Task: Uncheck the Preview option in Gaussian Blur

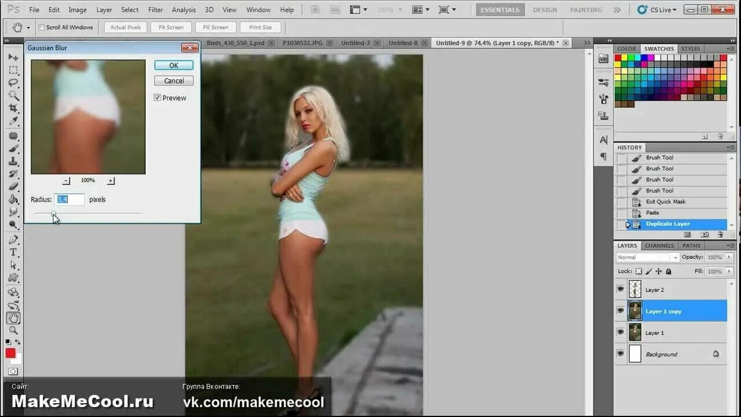Action: (157, 97)
